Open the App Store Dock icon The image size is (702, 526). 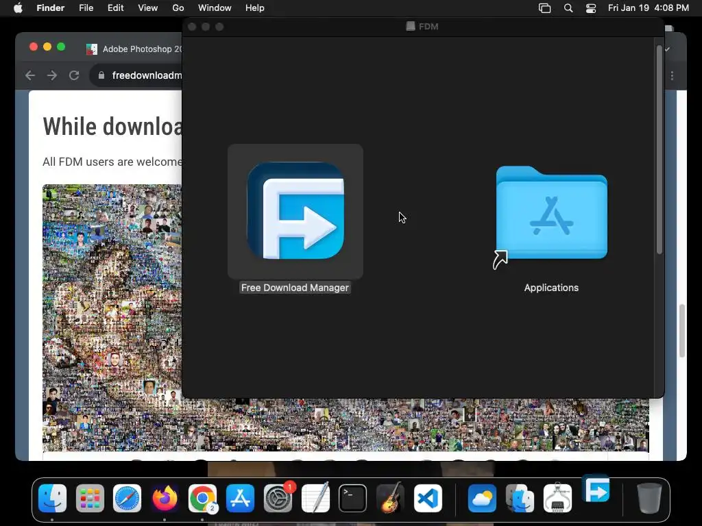[x=240, y=498]
